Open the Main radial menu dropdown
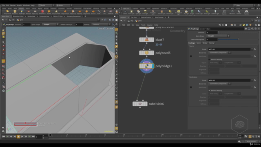261x147 pixels. 64,5
